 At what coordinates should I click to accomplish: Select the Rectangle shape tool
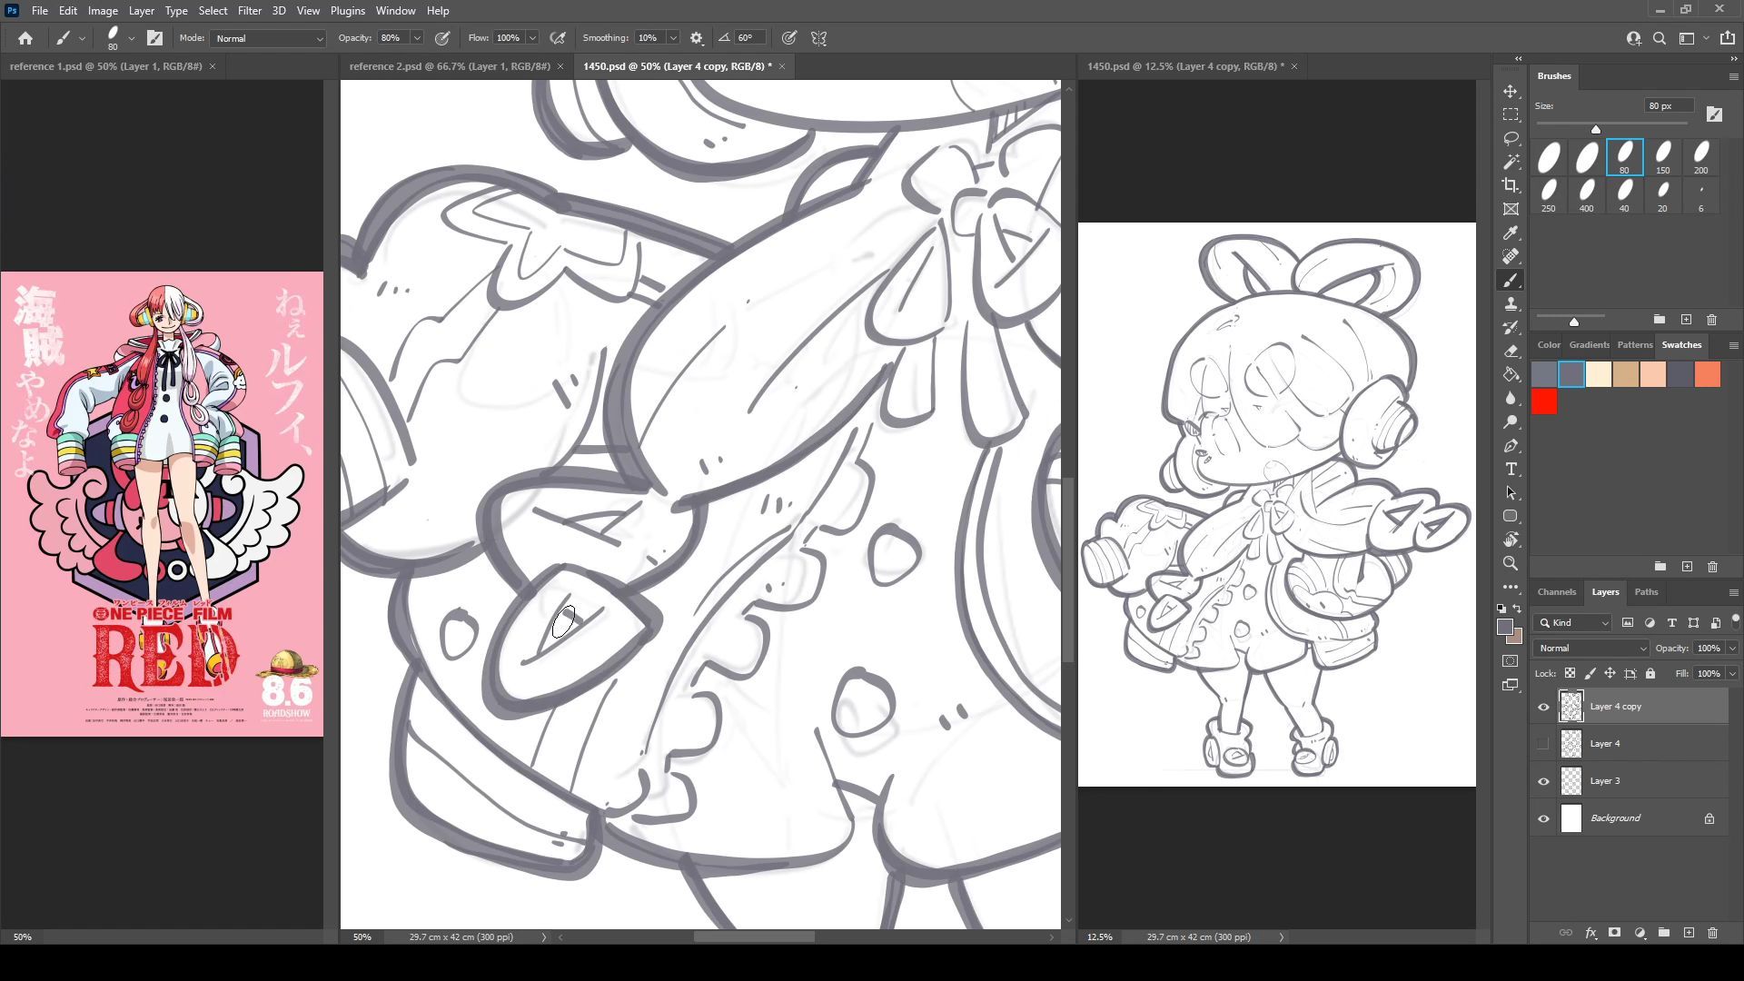tap(1511, 516)
